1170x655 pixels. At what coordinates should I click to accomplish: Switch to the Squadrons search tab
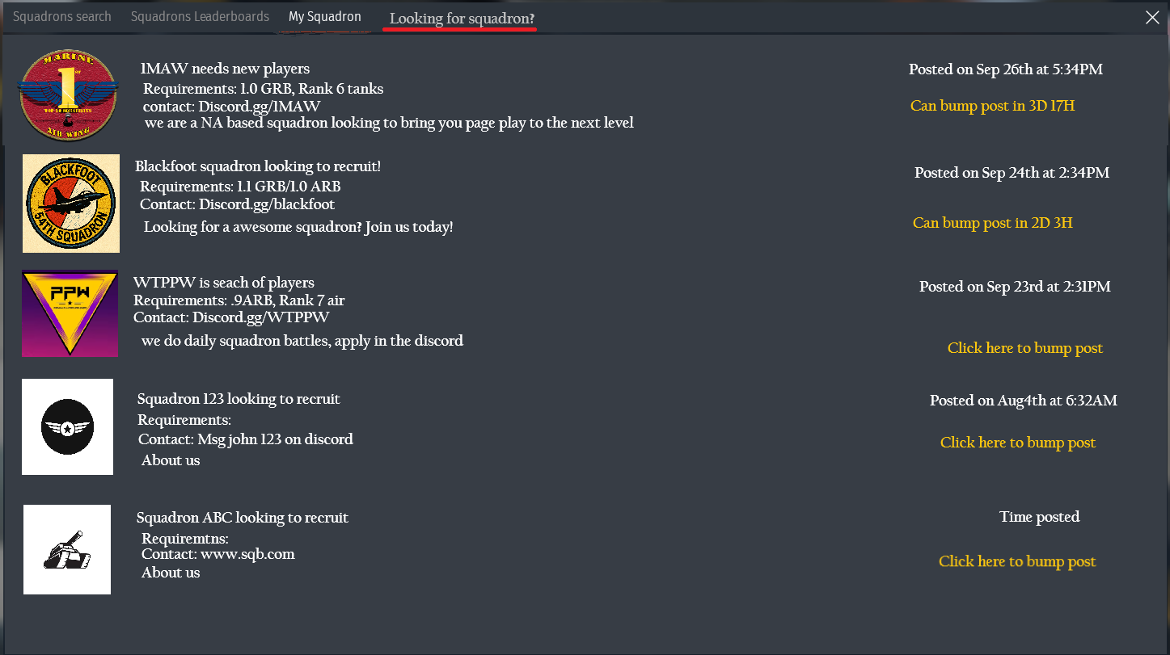point(62,16)
